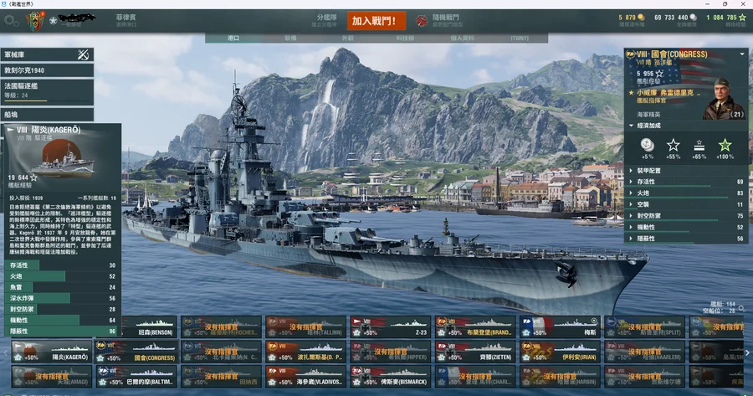Switch to the 科技樹 tab

click(x=405, y=38)
